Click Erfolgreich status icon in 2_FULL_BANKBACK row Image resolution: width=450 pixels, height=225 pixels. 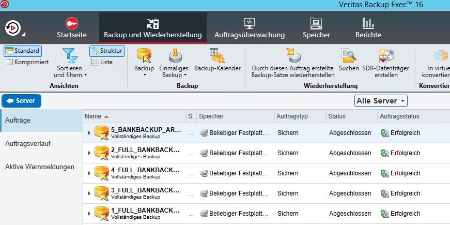(384, 153)
